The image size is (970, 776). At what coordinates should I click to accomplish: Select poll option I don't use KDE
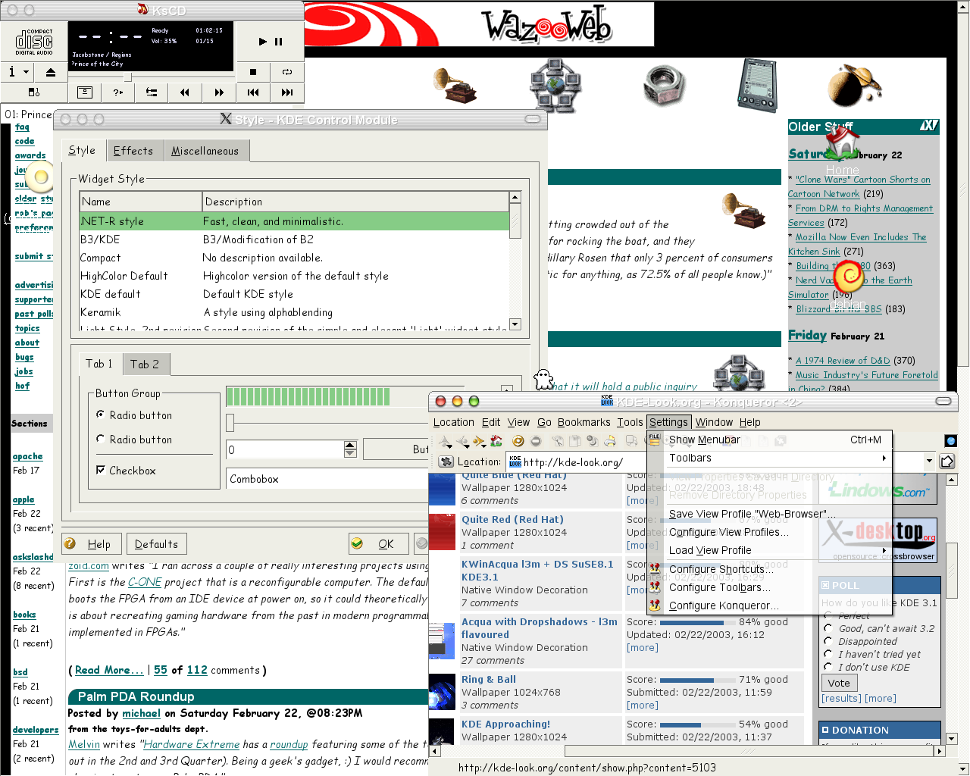[x=828, y=667]
